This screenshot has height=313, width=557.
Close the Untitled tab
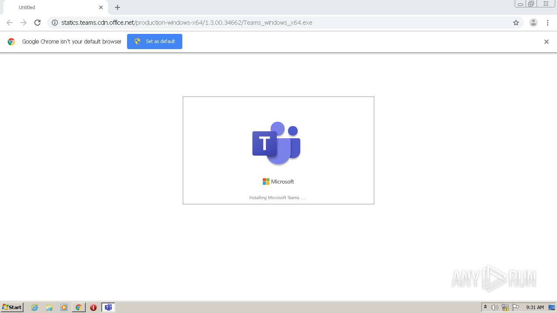(x=101, y=7)
